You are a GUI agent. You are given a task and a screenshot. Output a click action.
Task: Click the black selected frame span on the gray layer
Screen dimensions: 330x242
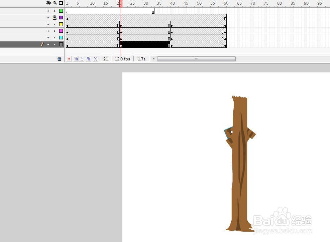pos(145,44)
